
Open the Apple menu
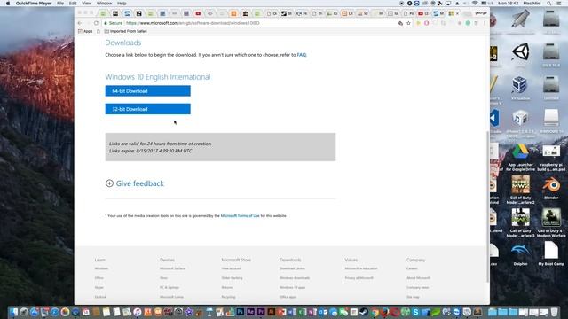(8, 4)
